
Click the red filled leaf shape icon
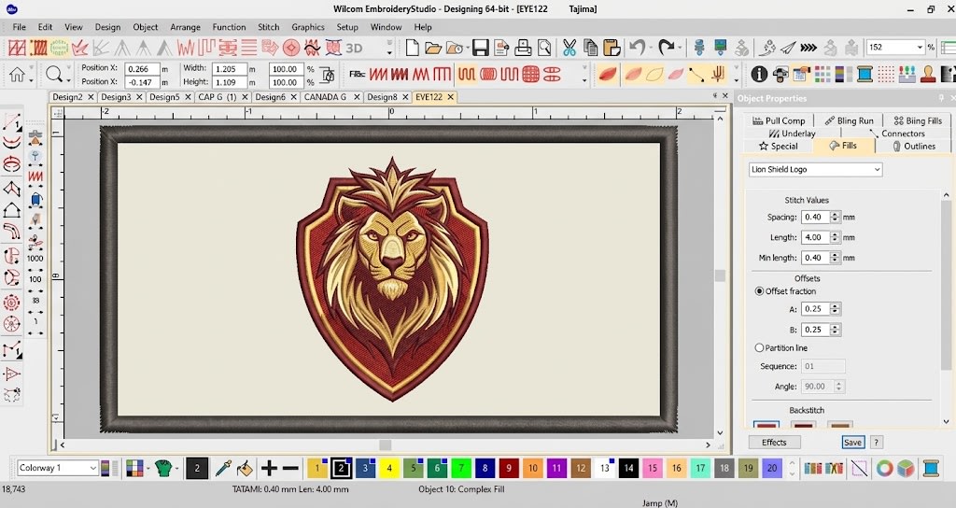(608, 75)
